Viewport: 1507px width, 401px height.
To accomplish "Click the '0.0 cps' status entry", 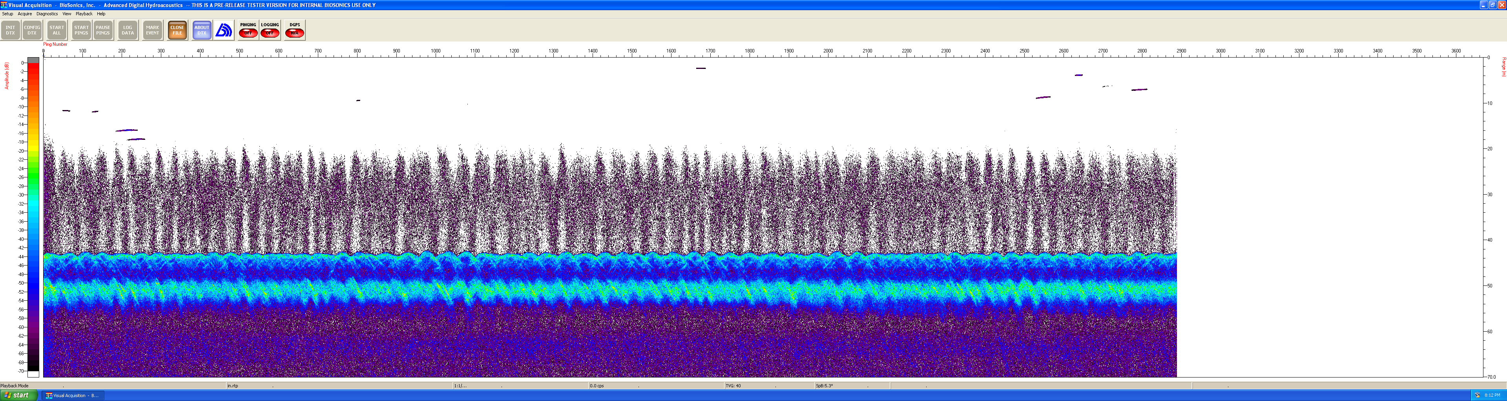I will click(597, 386).
